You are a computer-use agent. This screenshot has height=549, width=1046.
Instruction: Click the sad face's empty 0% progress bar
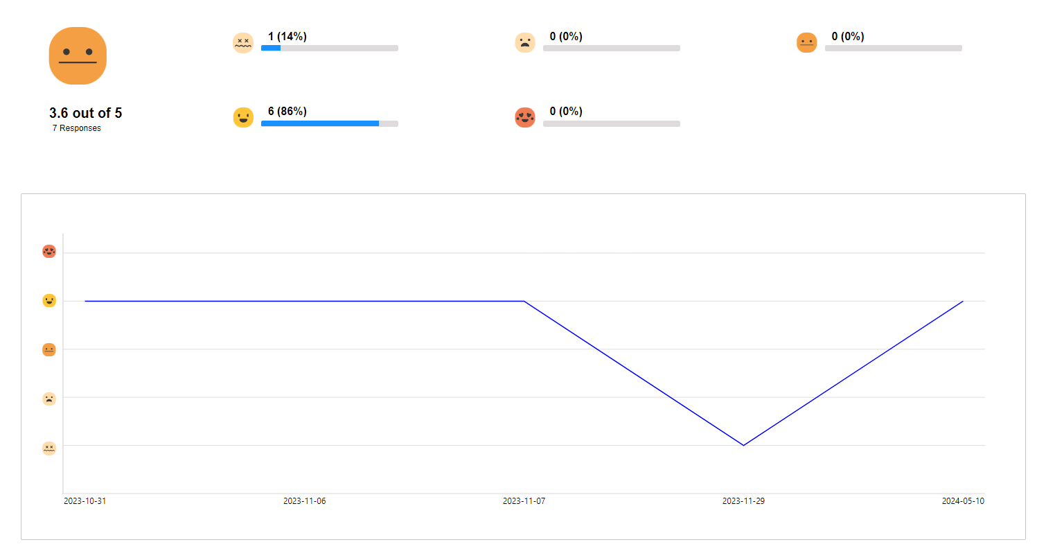tap(612, 49)
